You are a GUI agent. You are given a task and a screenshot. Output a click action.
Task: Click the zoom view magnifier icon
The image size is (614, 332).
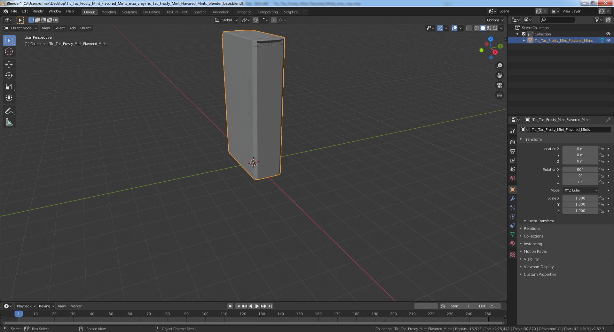[499, 66]
